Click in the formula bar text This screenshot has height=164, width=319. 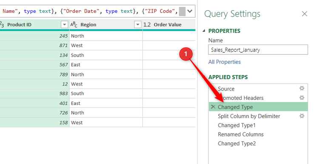pyautogui.click(x=89, y=11)
